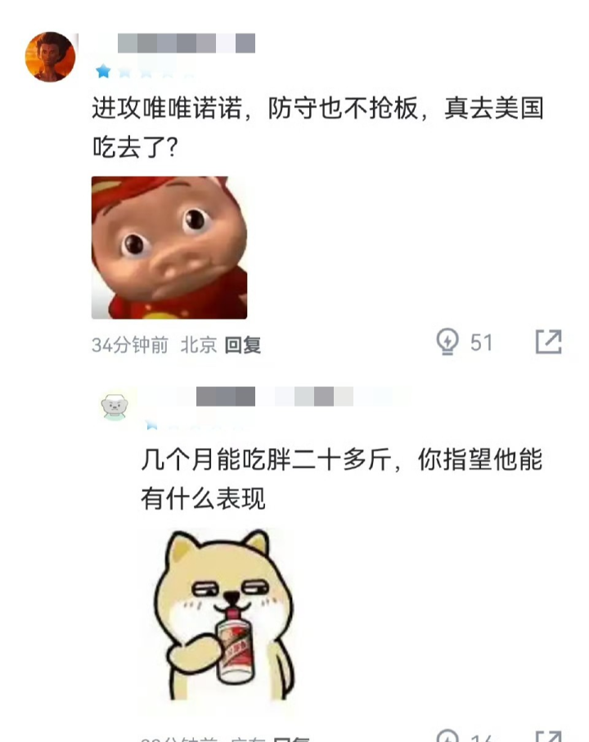The height and width of the screenshot is (742, 589).
Task: Open the pig cartoon sticker image
Action: (x=169, y=248)
